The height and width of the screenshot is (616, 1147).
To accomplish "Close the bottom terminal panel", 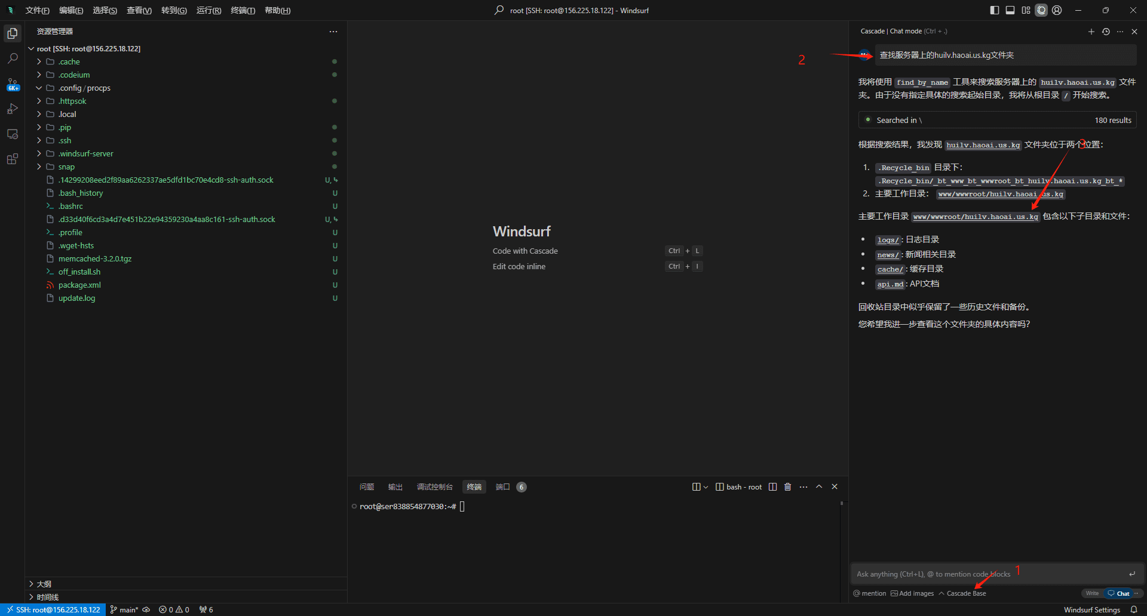I will coord(835,487).
